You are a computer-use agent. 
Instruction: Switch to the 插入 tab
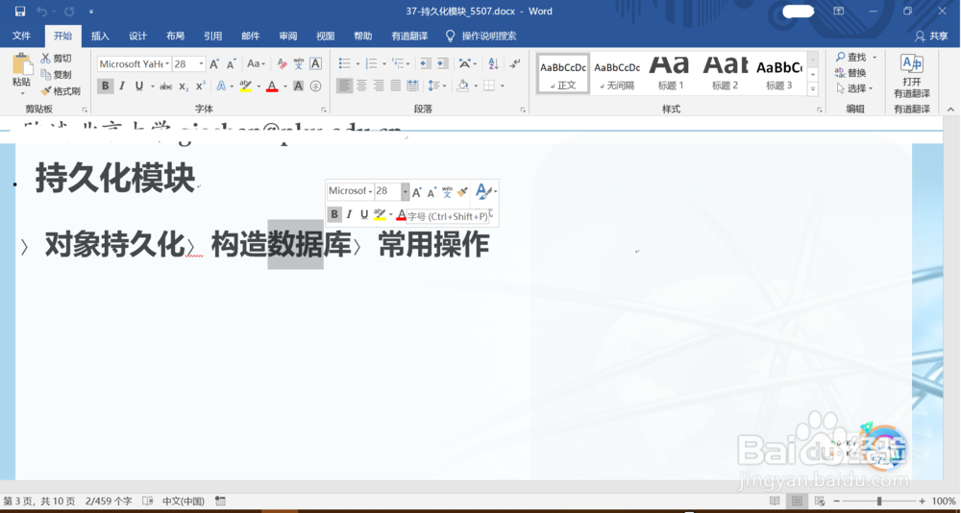(100, 37)
